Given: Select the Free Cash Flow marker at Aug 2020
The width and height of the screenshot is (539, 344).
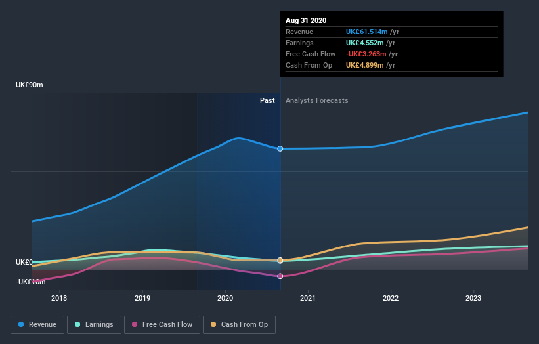Looking at the screenshot, I should click(280, 276).
